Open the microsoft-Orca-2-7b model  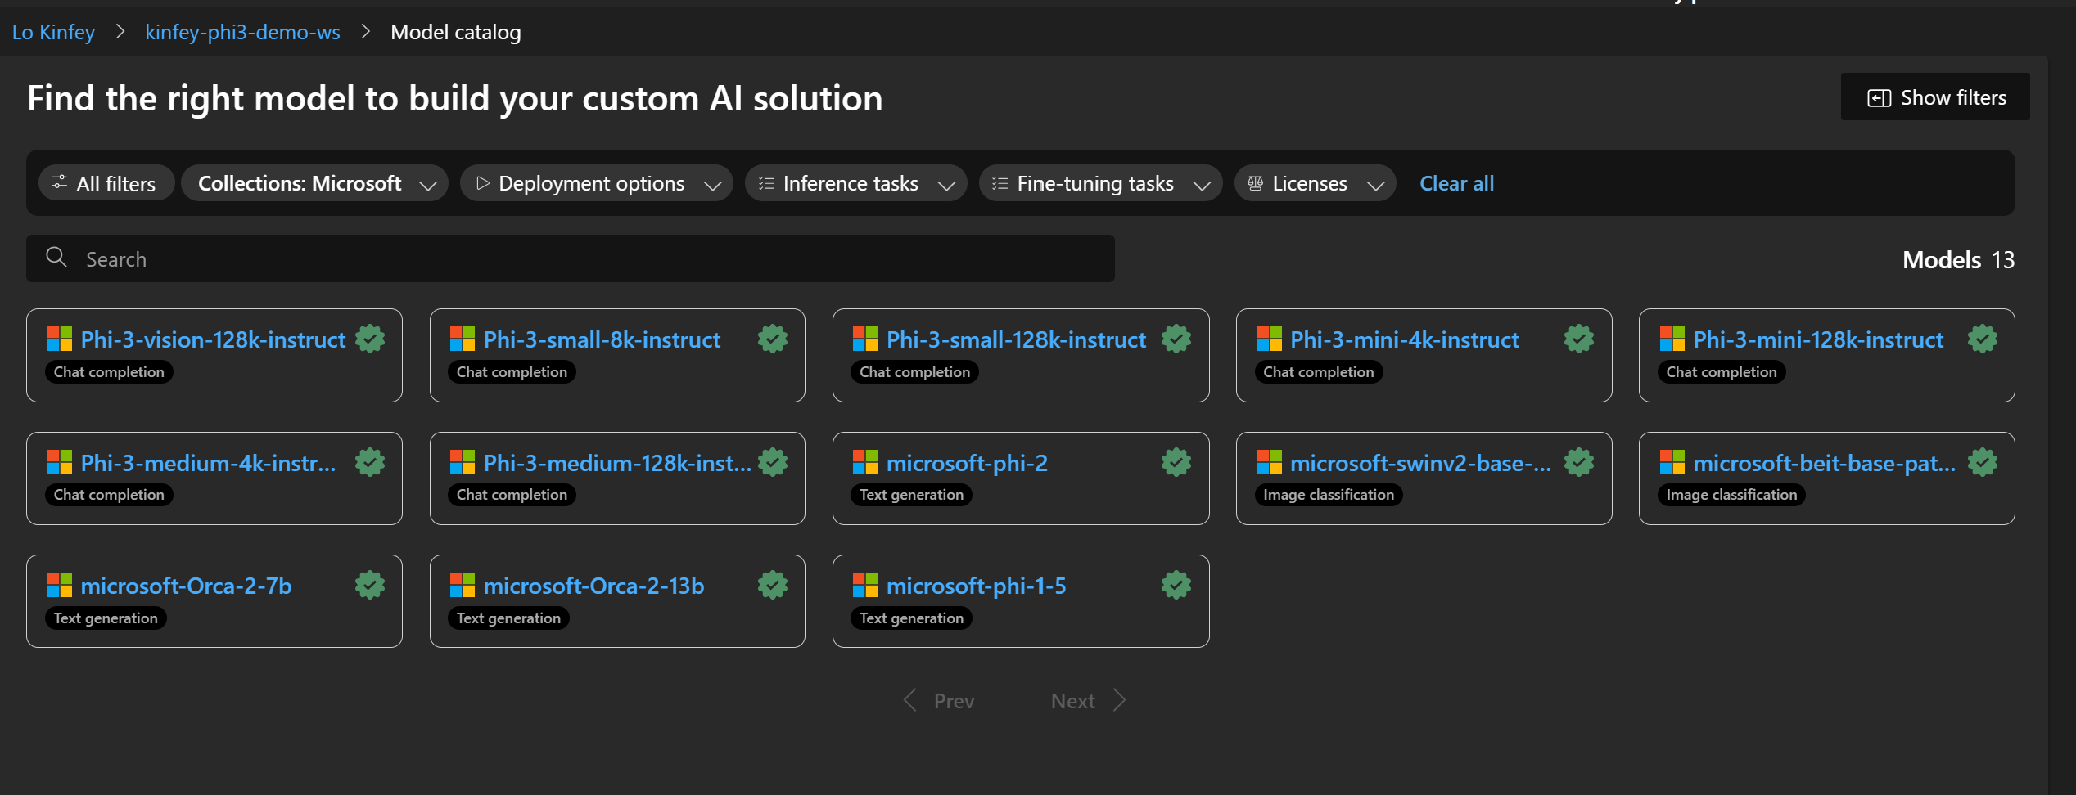point(187,586)
